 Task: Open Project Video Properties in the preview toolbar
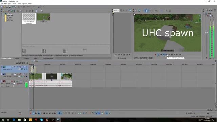[136, 11]
